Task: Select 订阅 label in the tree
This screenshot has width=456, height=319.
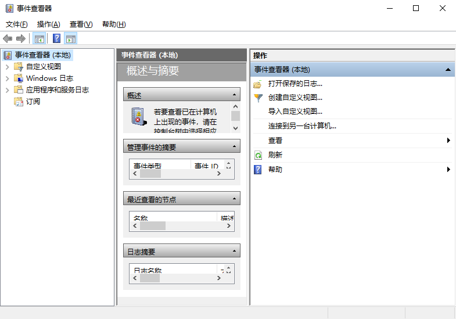Action: [x=33, y=102]
